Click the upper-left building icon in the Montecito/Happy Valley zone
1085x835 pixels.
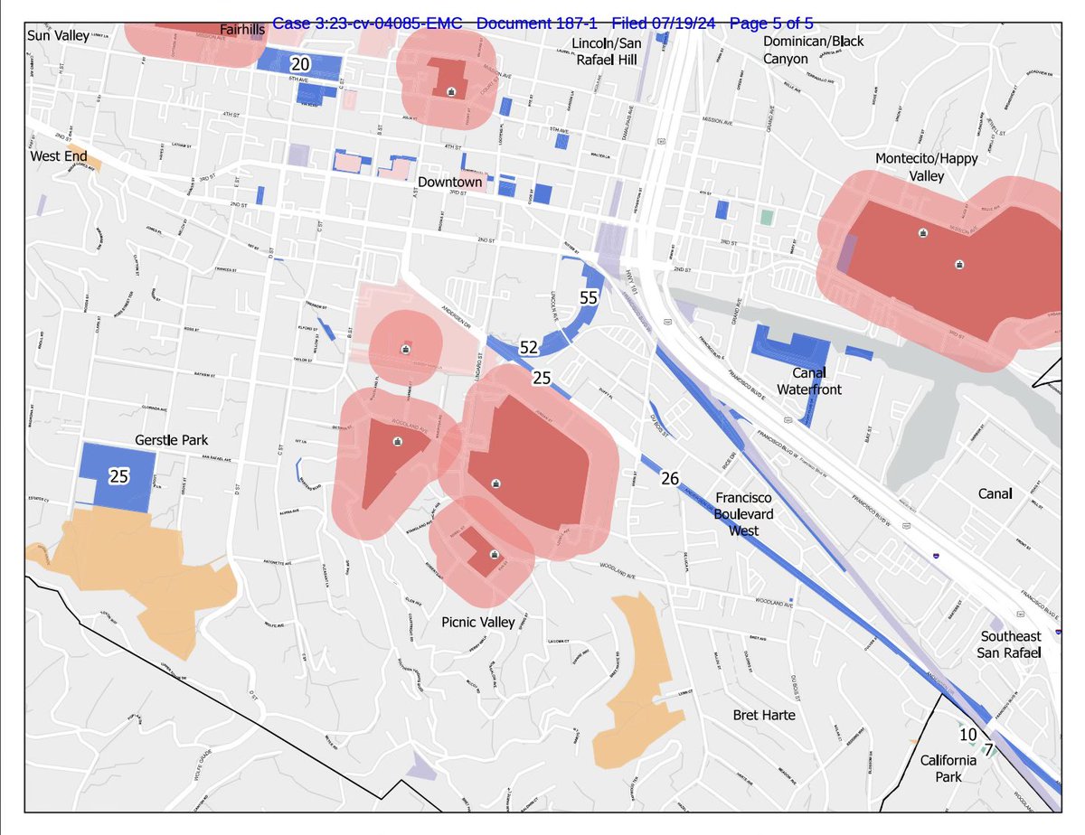pos(921,232)
